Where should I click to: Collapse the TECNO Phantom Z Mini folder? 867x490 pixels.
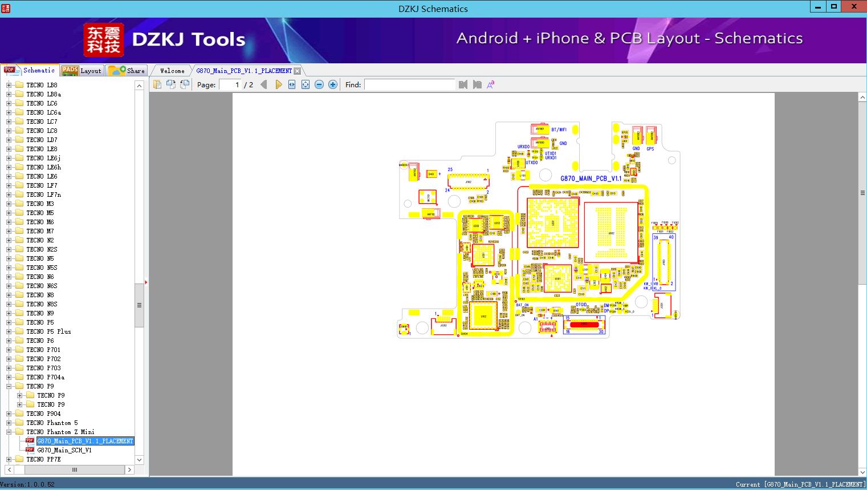click(9, 432)
